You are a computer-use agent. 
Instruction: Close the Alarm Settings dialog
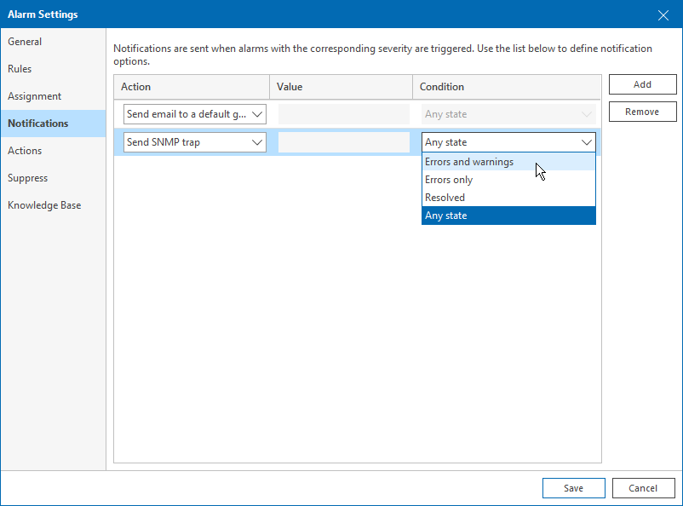(663, 14)
